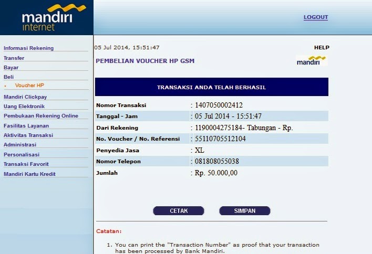Open Mandiri Clickpay menu
The image size is (372, 254).
pyautogui.click(x=25, y=97)
